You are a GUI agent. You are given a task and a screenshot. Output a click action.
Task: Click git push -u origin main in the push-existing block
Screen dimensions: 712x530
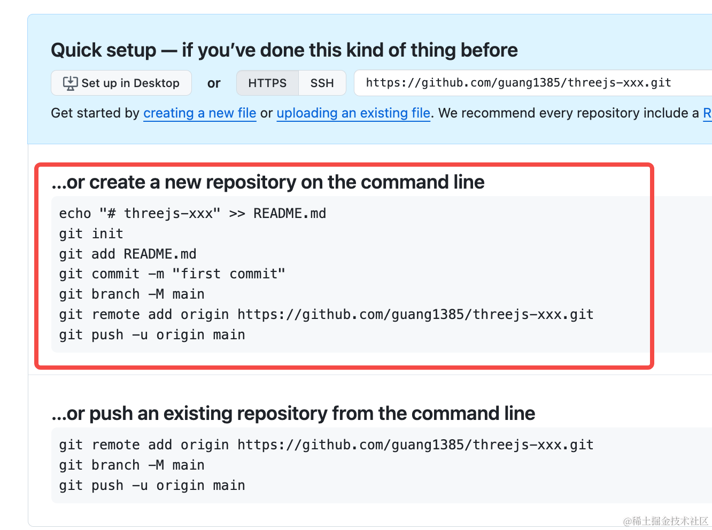pos(152,486)
